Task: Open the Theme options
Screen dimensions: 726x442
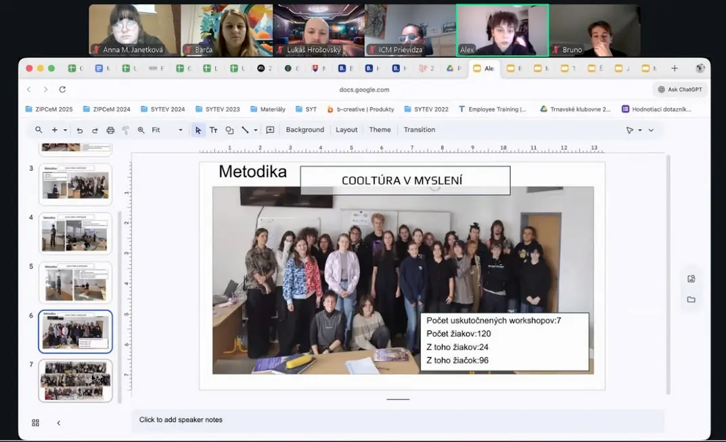Action: [380, 130]
